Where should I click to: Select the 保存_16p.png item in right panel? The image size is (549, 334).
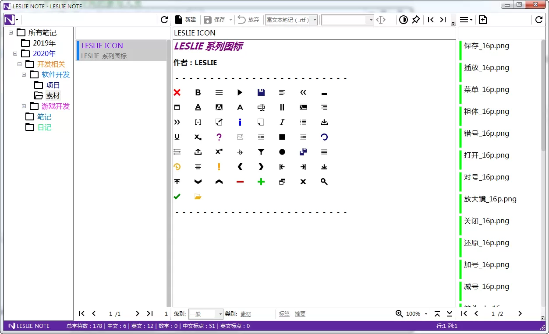pyautogui.click(x=485, y=46)
